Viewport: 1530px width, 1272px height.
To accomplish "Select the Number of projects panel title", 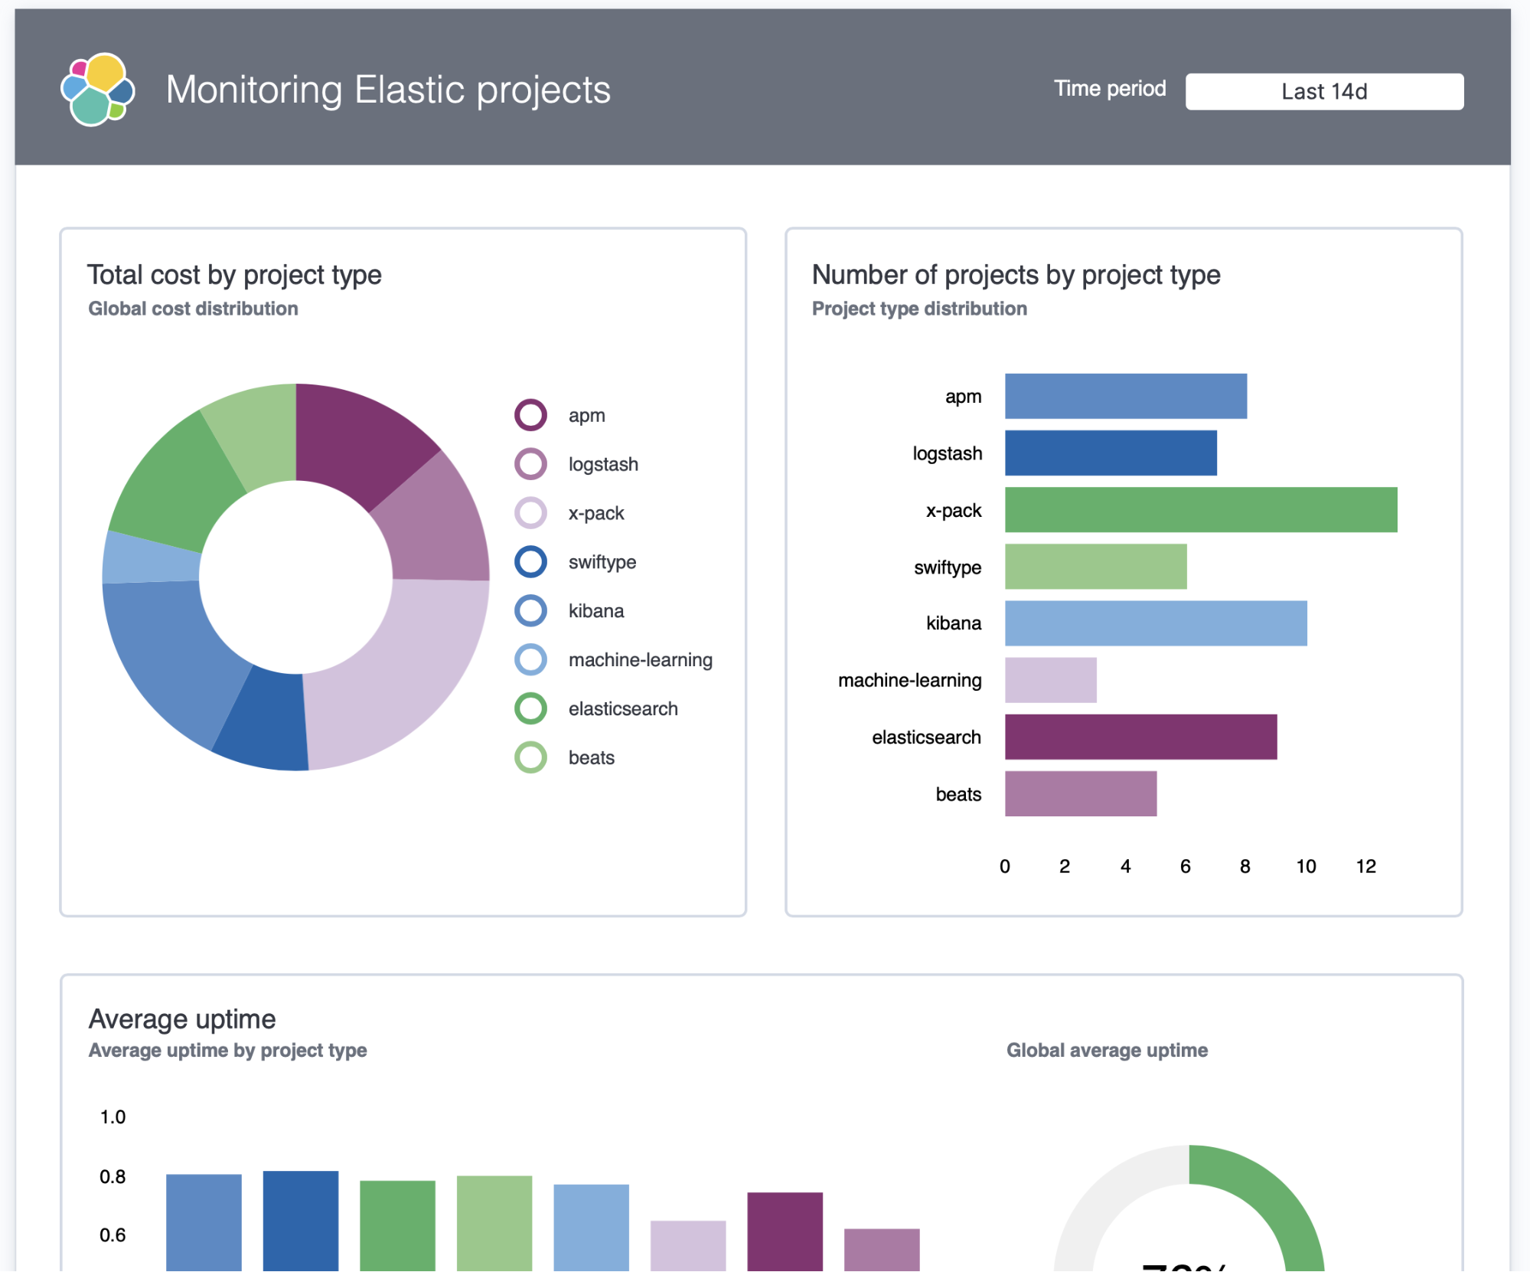I will [1015, 274].
